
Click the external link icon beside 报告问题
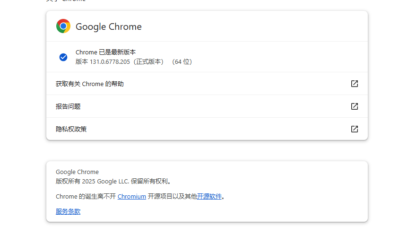[x=355, y=106]
